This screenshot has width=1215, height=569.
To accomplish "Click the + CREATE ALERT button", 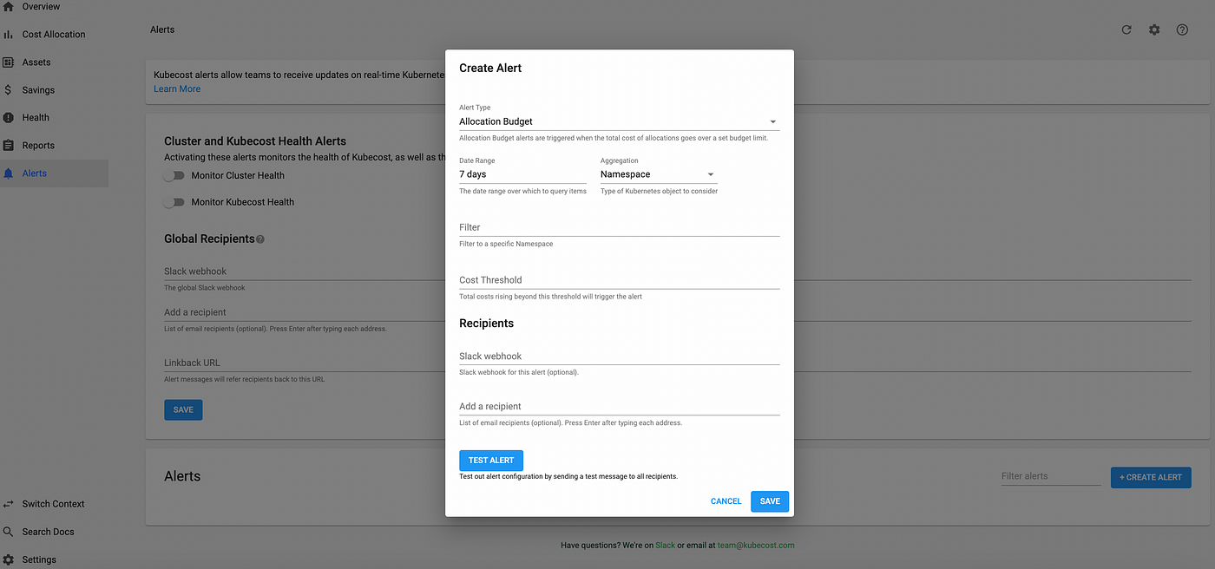I will [x=1151, y=477].
